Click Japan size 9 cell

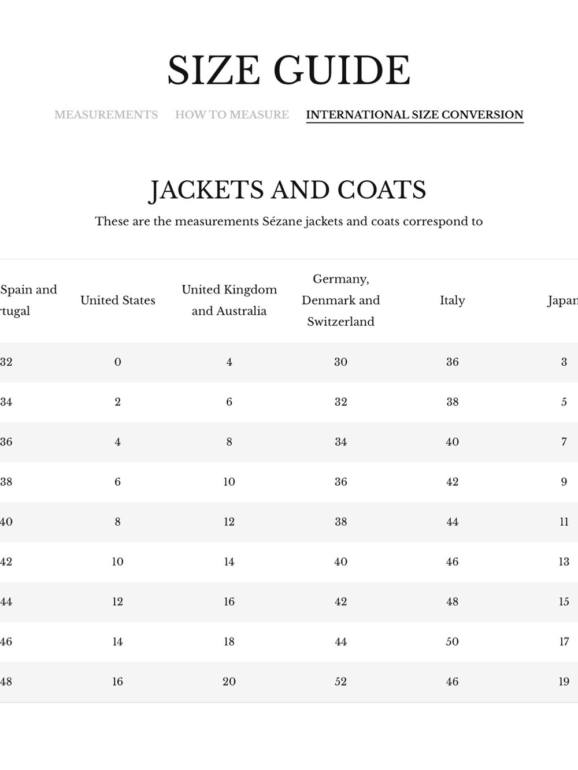coord(564,482)
